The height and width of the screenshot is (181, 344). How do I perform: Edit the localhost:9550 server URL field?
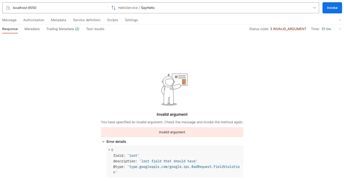pyautogui.click(x=55, y=8)
